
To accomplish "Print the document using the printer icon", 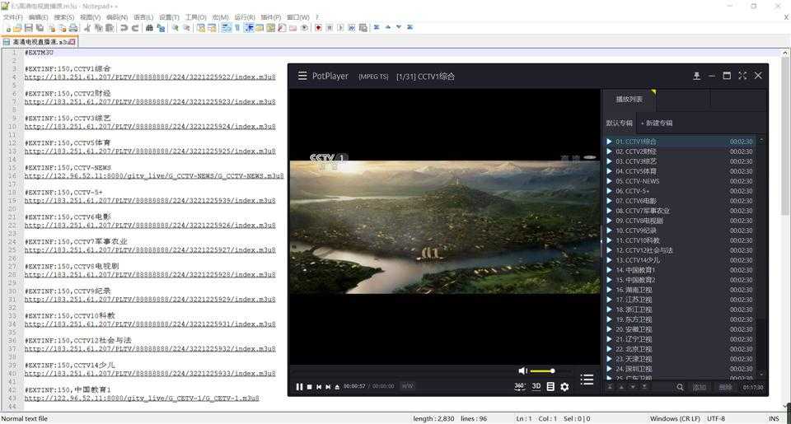I will point(73,28).
